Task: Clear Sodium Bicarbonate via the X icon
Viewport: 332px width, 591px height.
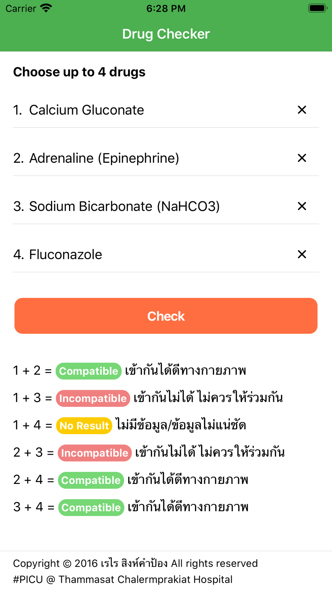Action: [x=302, y=206]
